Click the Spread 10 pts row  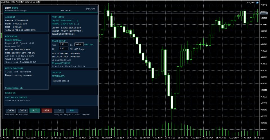[17, 59]
